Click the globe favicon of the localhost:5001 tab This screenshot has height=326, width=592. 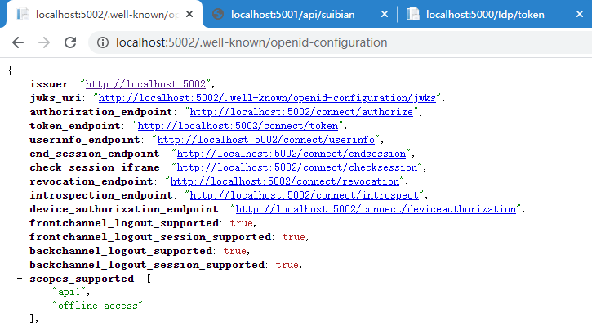[x=218, y=15]
